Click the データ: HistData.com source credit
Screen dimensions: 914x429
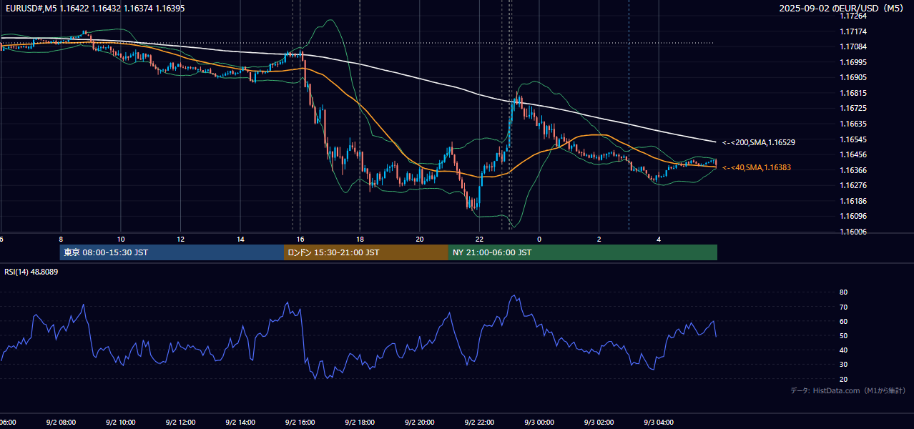pyautogui.click(x=847, y=391)
